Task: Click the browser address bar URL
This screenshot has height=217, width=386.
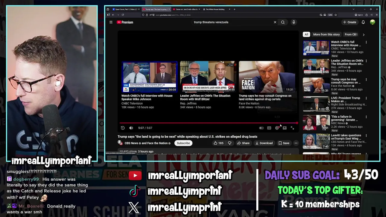Action: (173, 15)
